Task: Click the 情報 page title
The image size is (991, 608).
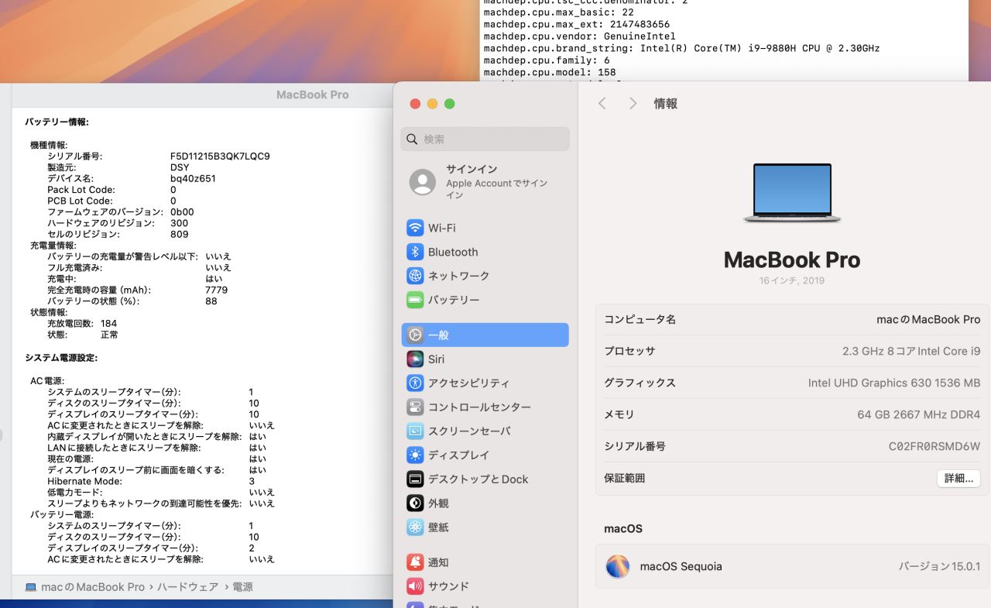Action: (x=666, y=103)
